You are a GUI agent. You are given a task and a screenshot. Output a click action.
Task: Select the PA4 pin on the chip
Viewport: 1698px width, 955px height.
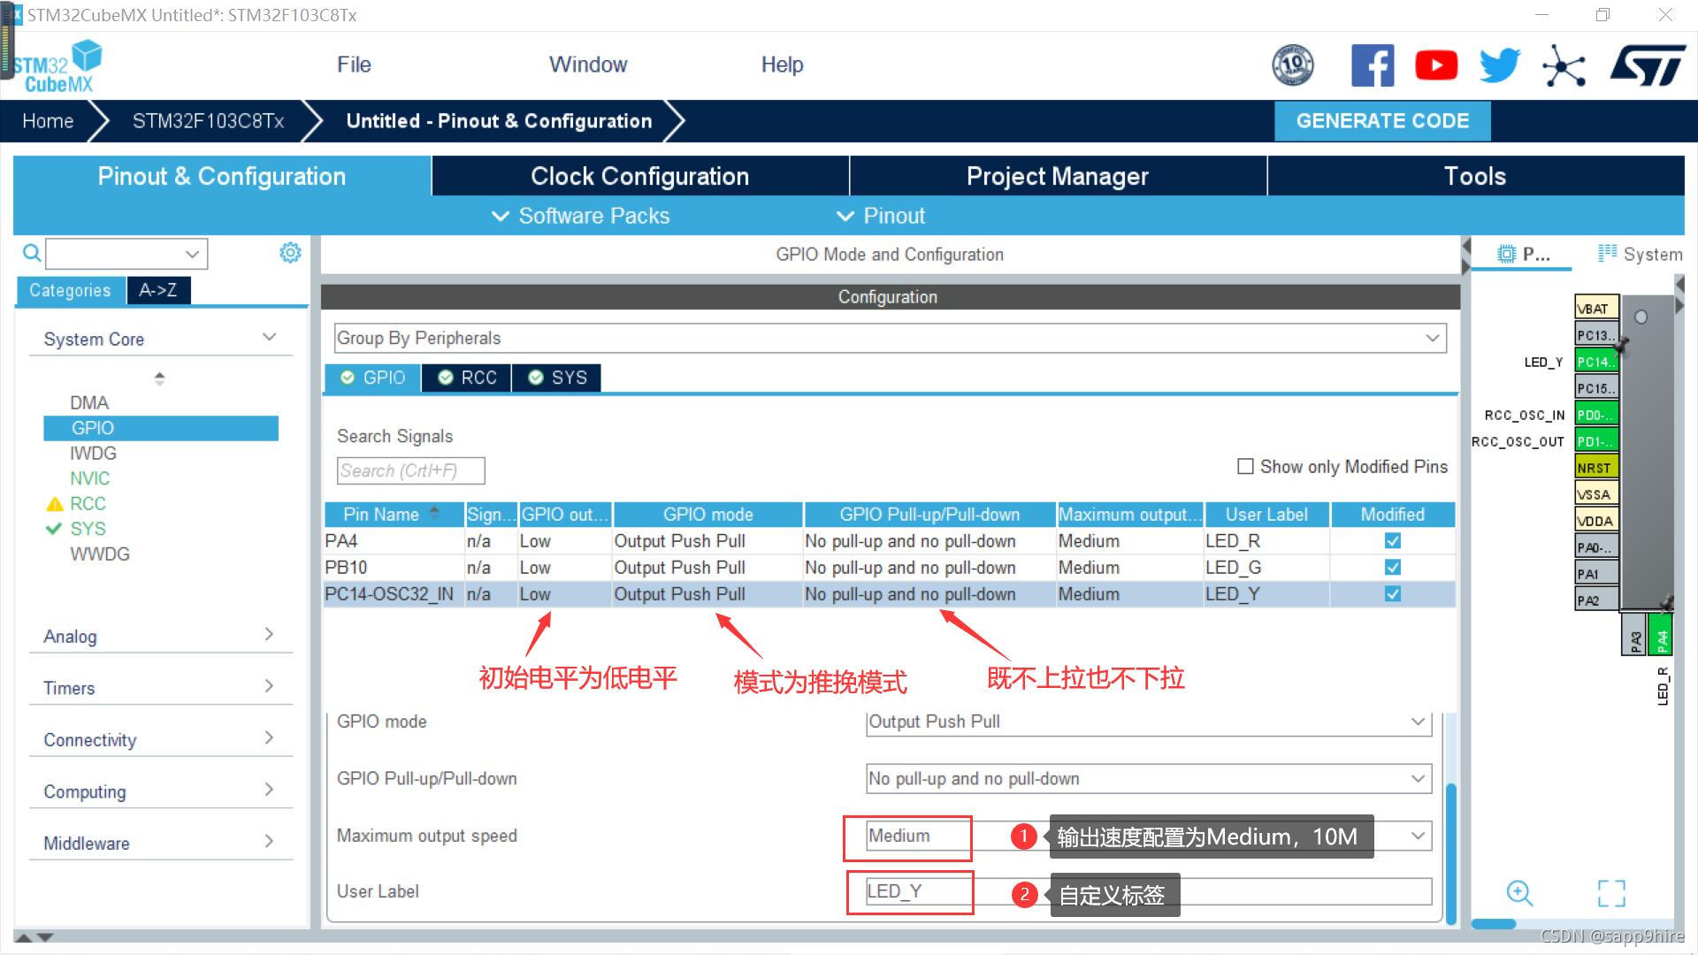coord(1660,635)
